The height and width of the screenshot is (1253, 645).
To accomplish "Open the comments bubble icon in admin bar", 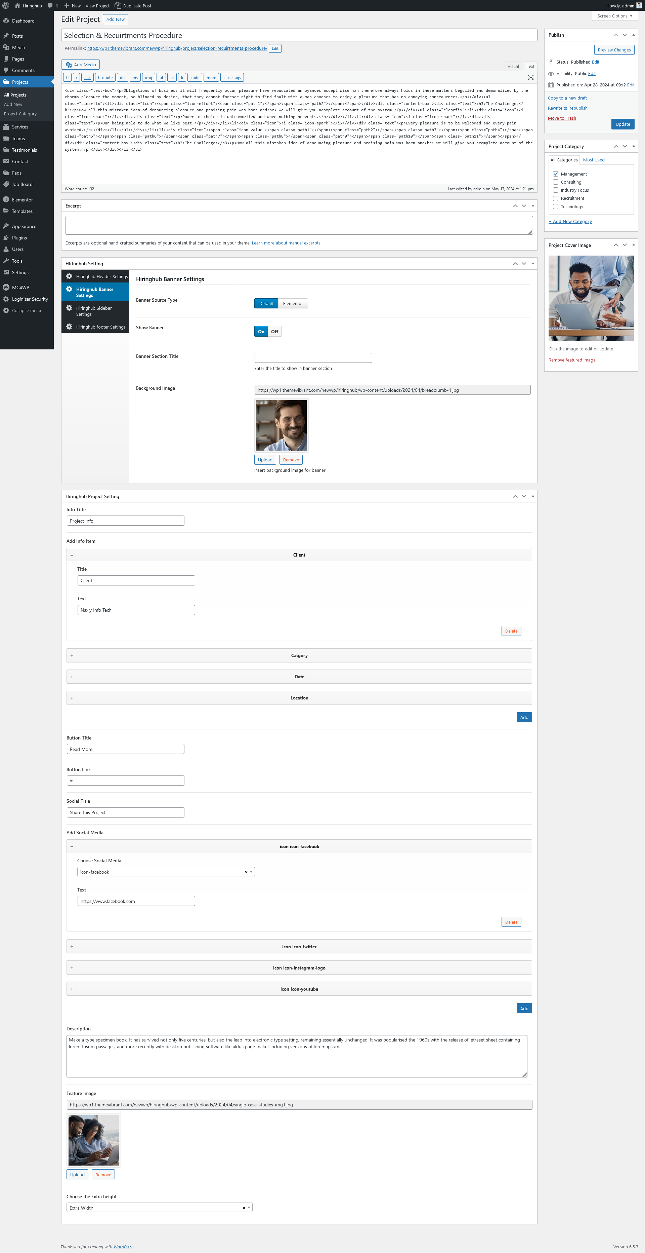I will [50, 6].
